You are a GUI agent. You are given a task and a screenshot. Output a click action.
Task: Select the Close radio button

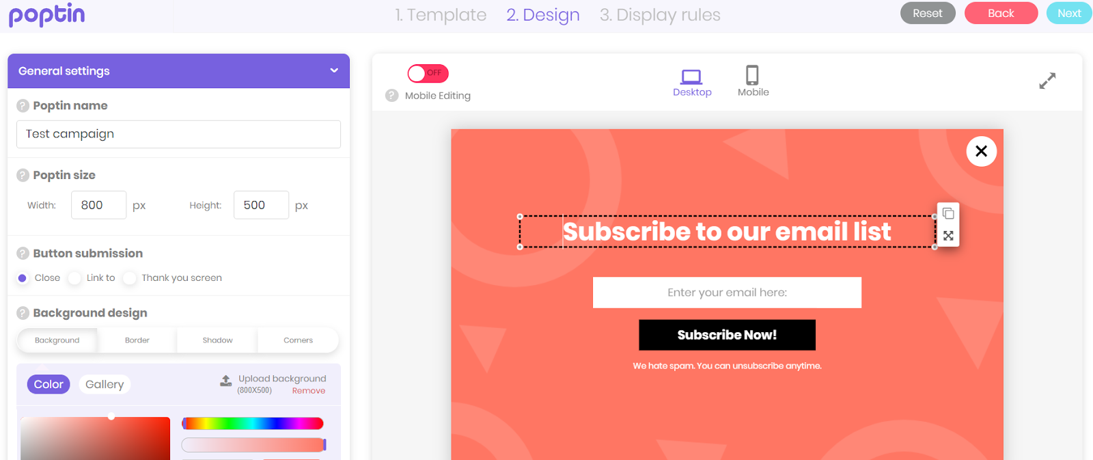click(x=23, y=278)
